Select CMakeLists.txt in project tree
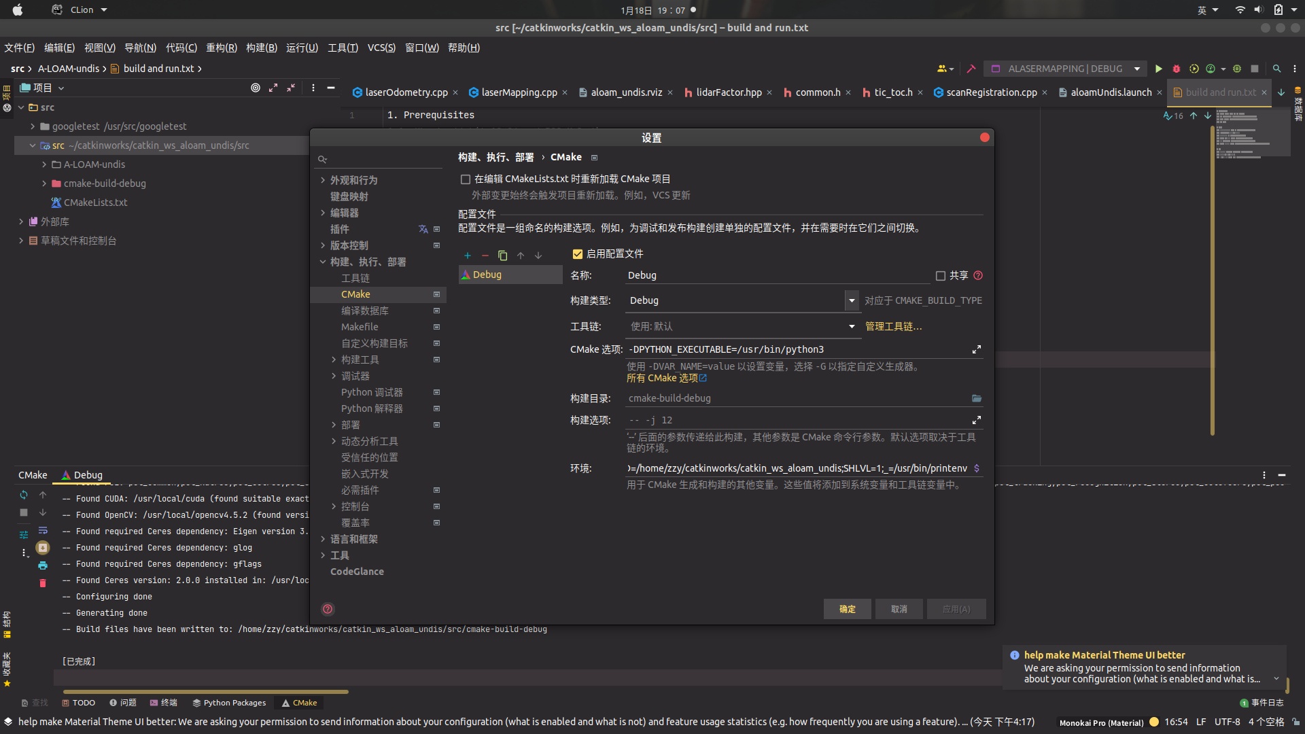The image size is (1305, 734). click(x=95, y=203)
